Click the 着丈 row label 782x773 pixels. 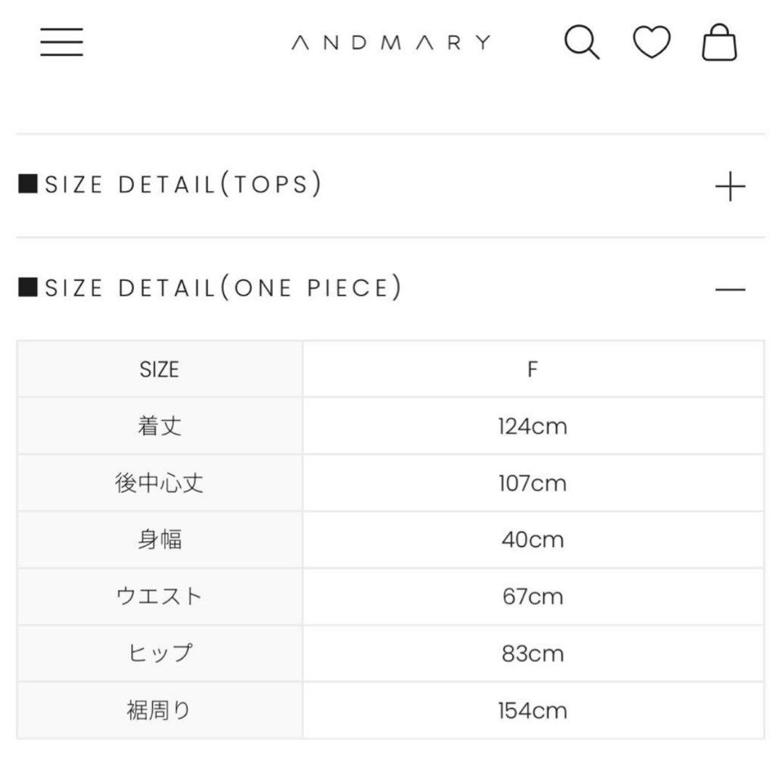point(159,426)
